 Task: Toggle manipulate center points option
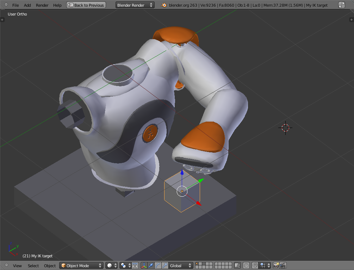coord(135,265)
